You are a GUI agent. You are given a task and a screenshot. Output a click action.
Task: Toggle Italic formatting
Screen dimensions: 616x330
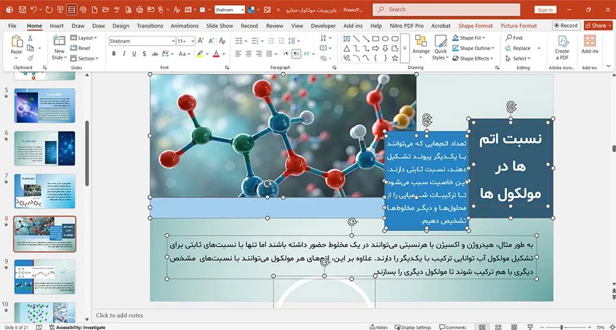pos(124,53)
